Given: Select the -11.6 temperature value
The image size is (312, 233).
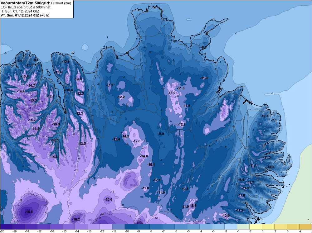Looking at the screenshot, I should click(241, 195).
